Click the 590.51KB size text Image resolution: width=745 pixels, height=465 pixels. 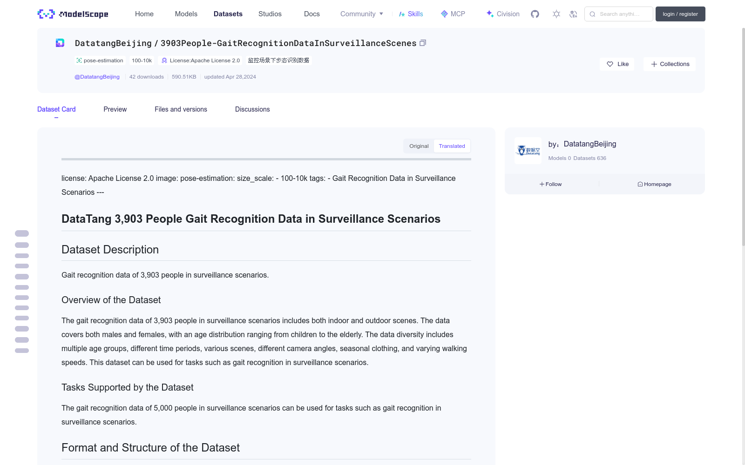(x=184, y=77)
